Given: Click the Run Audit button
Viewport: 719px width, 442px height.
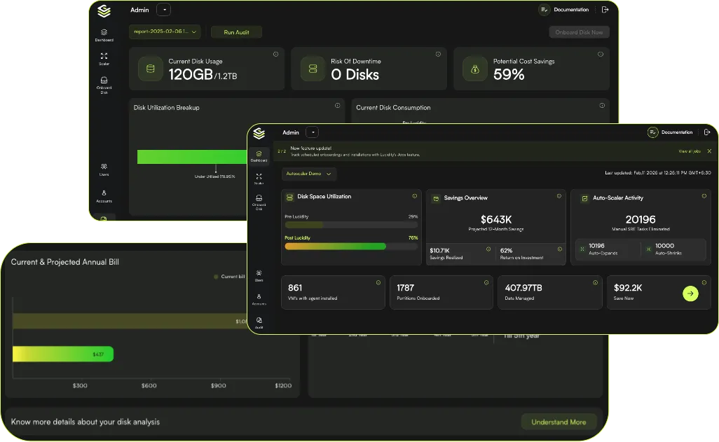Looking at the screenshot, I should [x=236, y=32].
